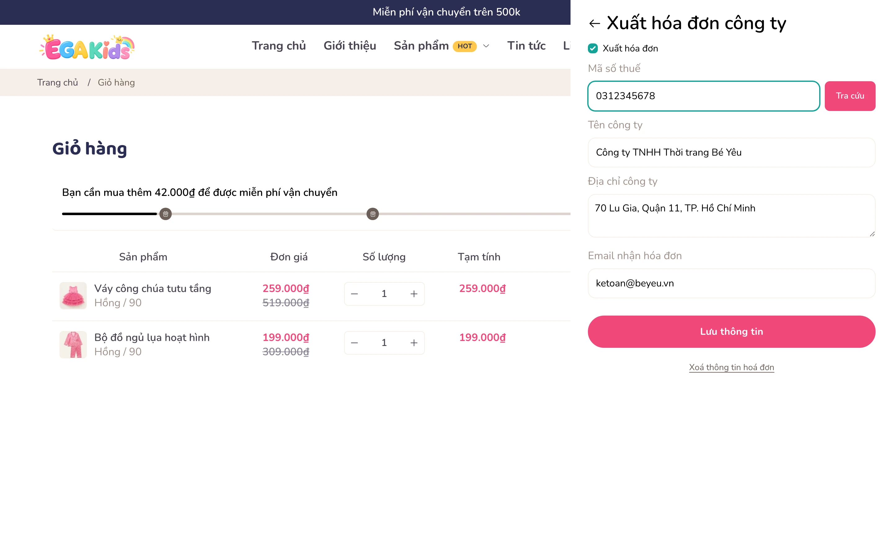Click the HOT badge next to Sản phẩm
Image resolution: width=893 pixels, height=558 pixels.
464,46
